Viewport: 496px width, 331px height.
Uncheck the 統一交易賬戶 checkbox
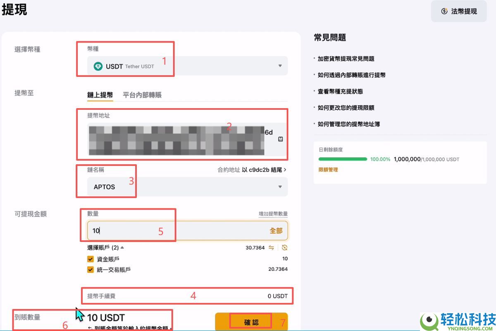pyautogui.click(x=90, y=270)
